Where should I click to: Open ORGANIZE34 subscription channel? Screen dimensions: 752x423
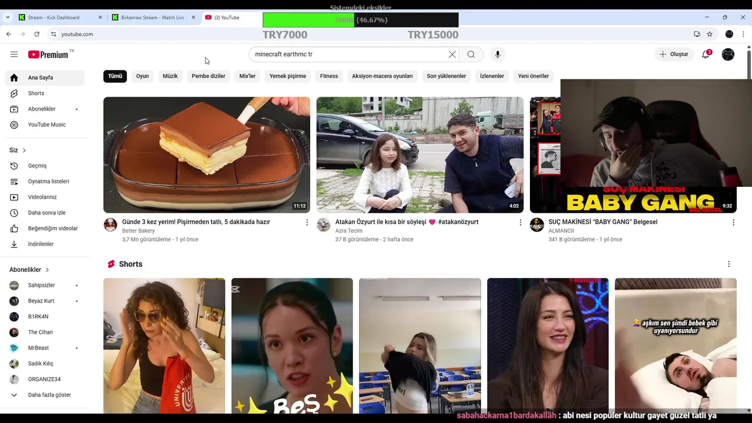(x=45, y=380)
